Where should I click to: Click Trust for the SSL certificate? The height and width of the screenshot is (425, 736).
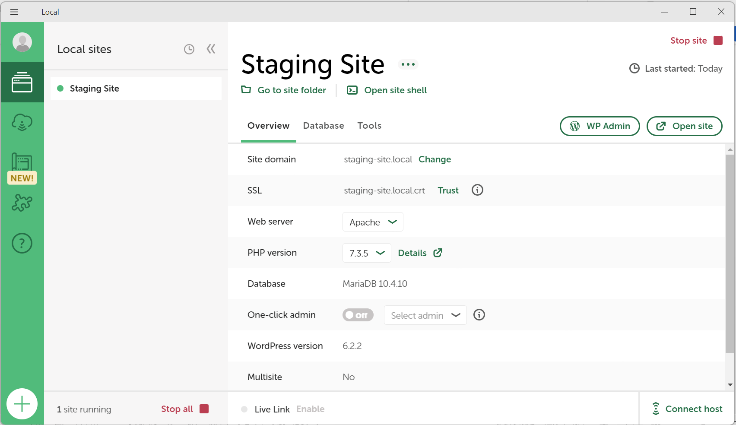pos(448,190)
